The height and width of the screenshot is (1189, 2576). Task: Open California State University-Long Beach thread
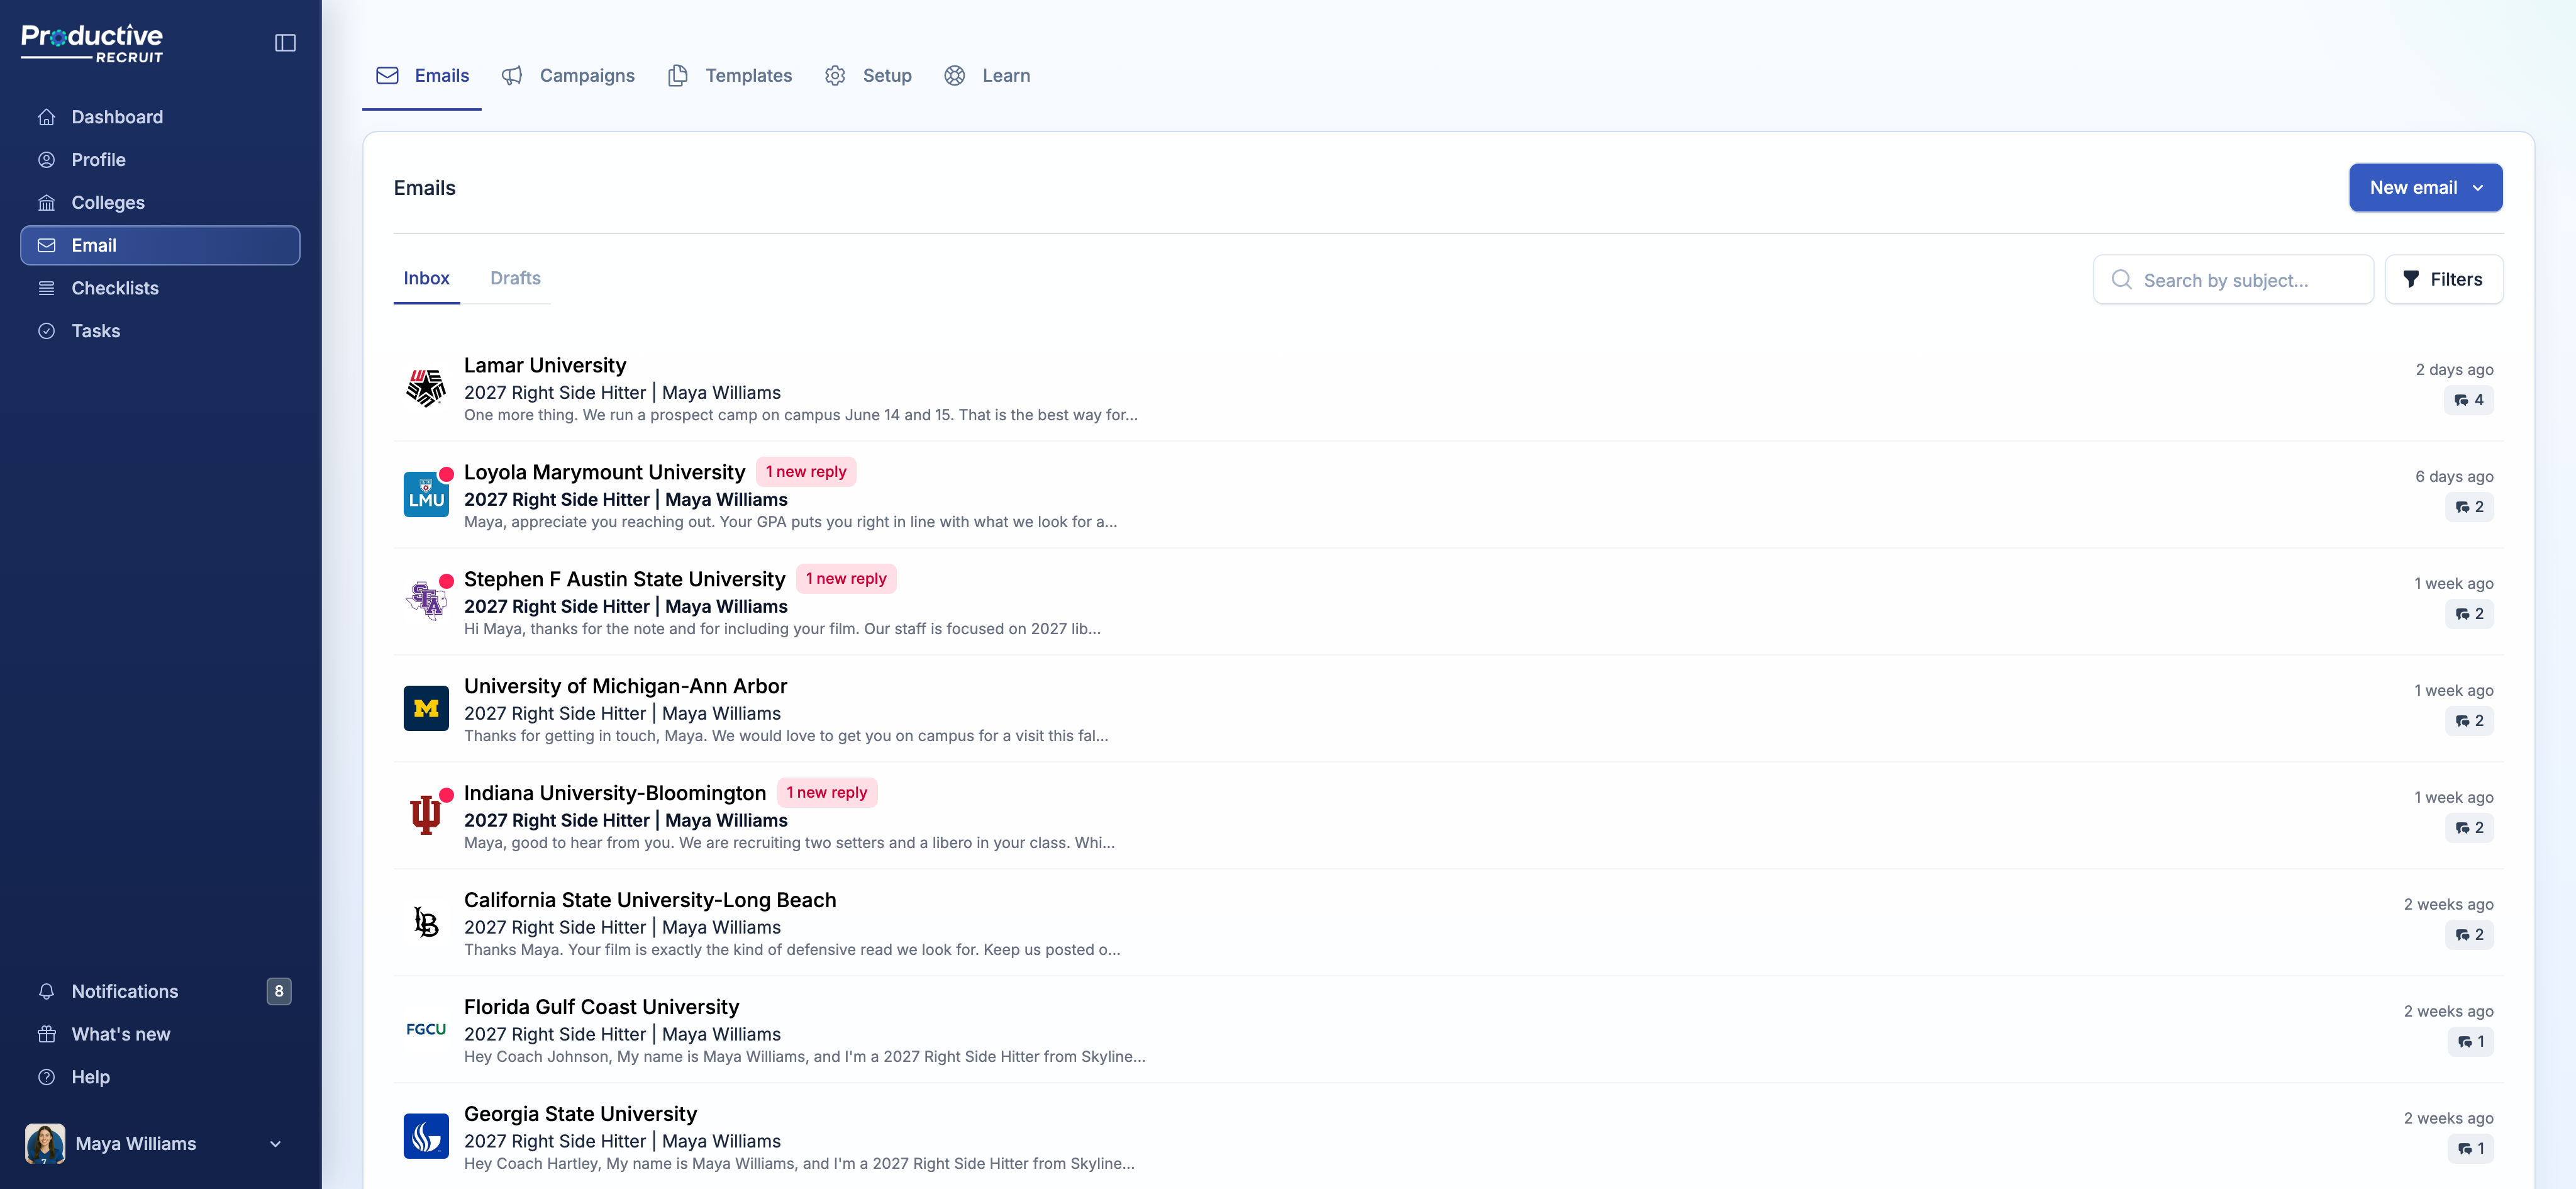coord(1448,924)
